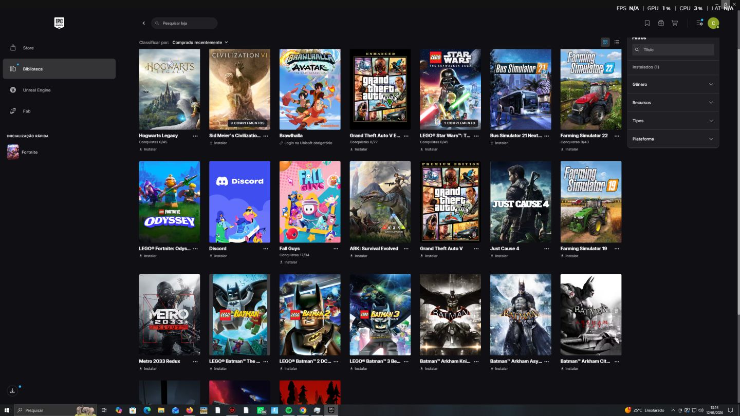The width and height of the screenshot is (740, 416).
Task: Open Grand Theft Auto V Premium options
Action: click(x=476, y=249)
